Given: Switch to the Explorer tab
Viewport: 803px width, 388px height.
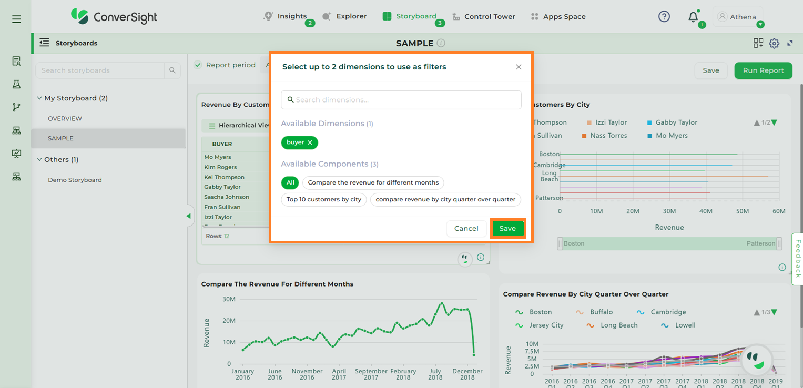Looking at the screenshot, I should pyautogui.click(x=345, y=16).
